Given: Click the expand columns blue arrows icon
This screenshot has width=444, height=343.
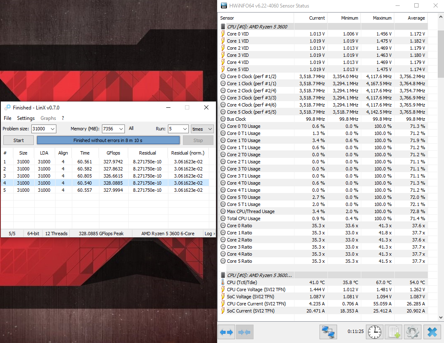Looking at the screenshot, I should (x=226, y=332).
